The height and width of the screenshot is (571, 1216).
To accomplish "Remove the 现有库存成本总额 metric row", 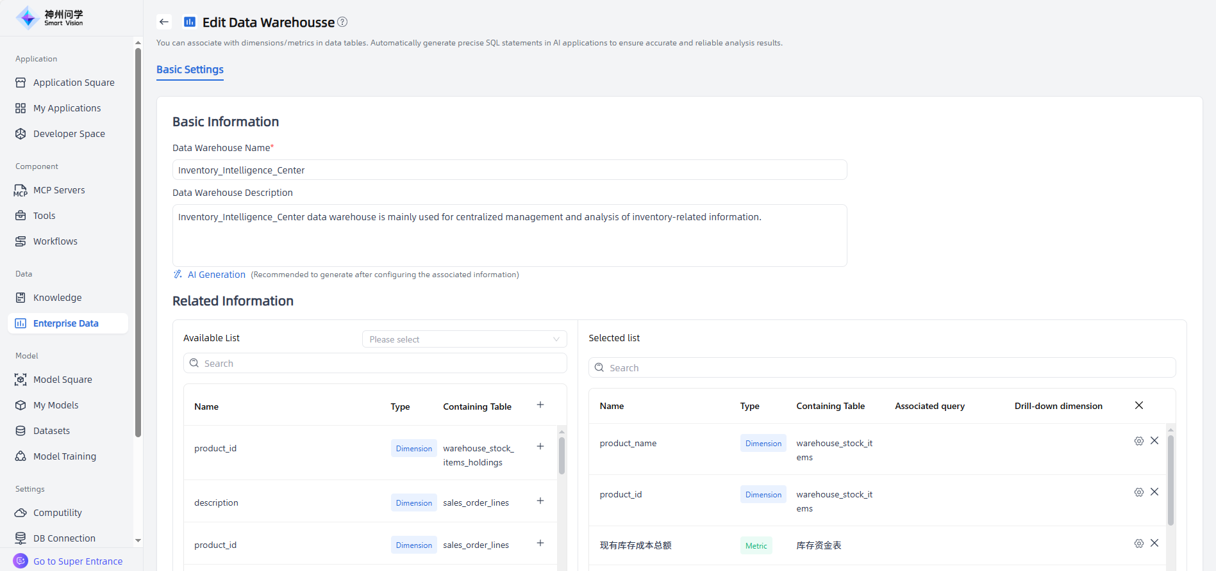I will (1154, 543).
